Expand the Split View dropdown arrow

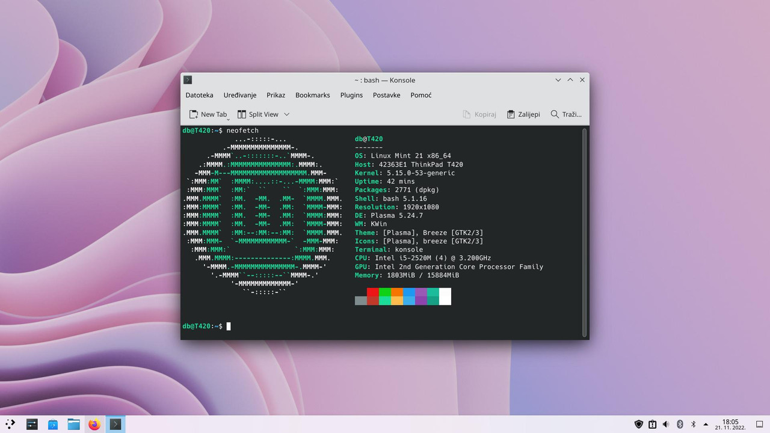point(286,114)
